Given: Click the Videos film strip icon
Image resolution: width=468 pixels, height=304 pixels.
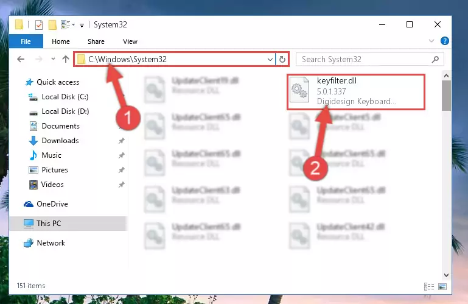Looking at the screenshot, I should coord(33,185).
